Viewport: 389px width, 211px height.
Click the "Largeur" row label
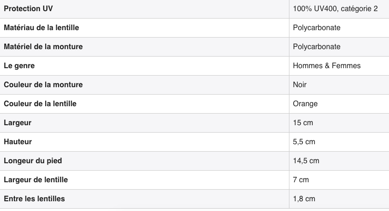18,123
